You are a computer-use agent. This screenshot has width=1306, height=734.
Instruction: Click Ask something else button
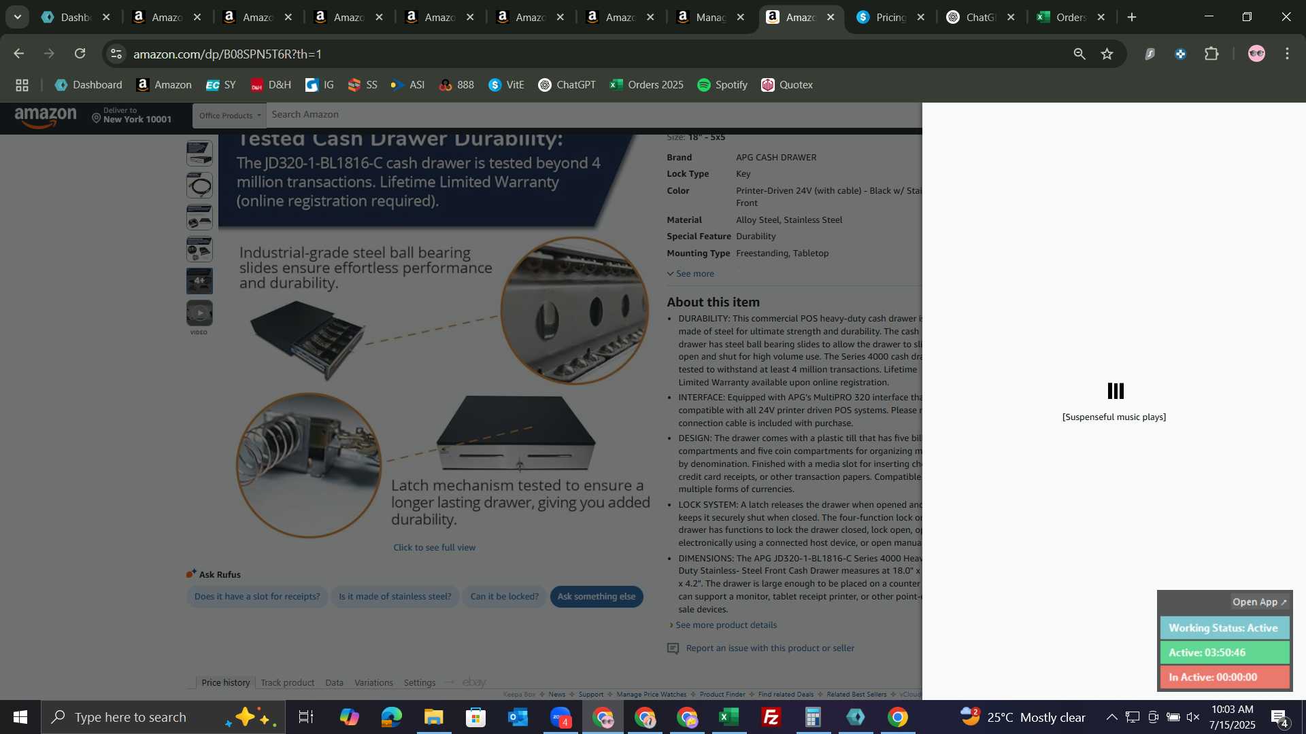pos(597,597)
